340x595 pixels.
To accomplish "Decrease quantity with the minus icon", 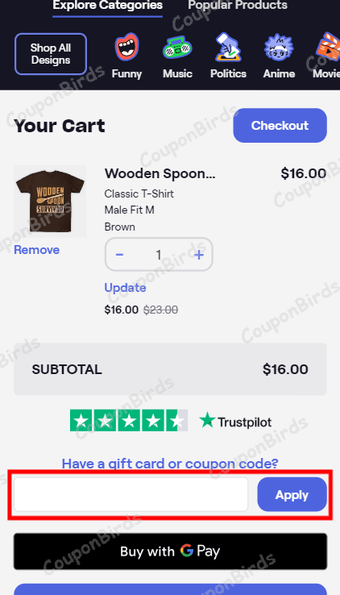I will pos(119,255).
